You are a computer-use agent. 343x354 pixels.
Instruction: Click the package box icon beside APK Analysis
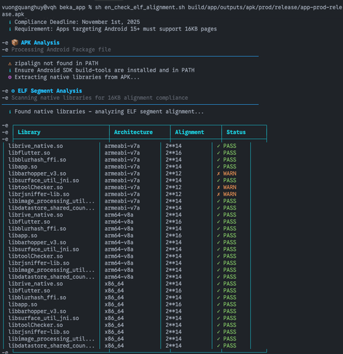pos(15,42)
